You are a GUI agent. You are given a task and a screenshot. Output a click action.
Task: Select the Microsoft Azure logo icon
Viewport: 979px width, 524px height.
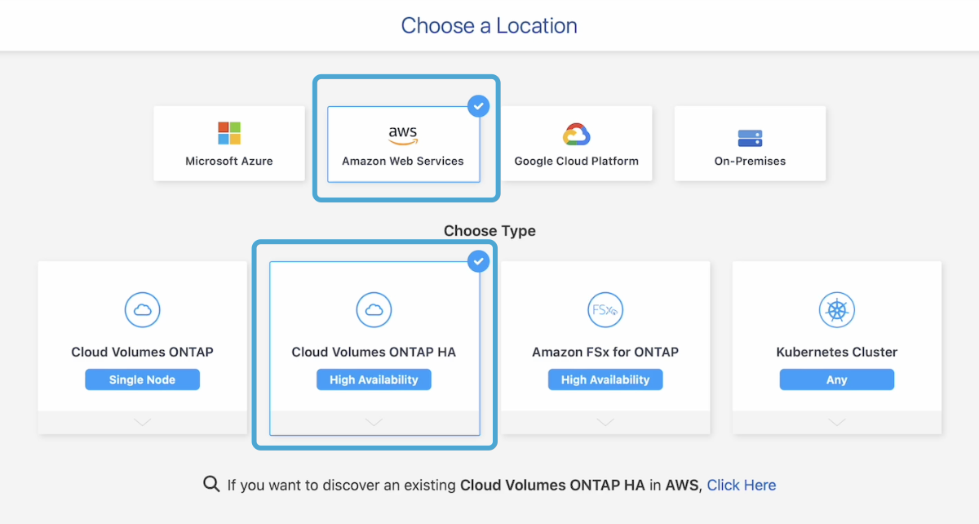pyautogui.click(x=229, y=133)
